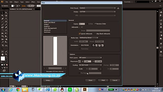Open Internet Explorer from the taskbar
This screenshot has height=92, width=163.
(x=11, y=90)
